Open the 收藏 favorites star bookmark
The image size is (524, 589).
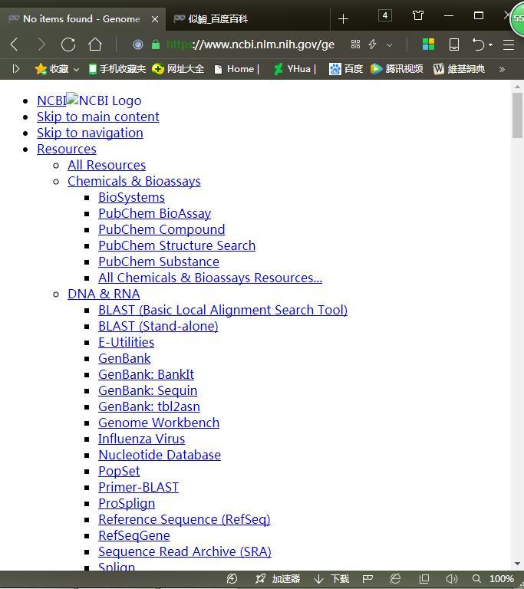(52, 69)
